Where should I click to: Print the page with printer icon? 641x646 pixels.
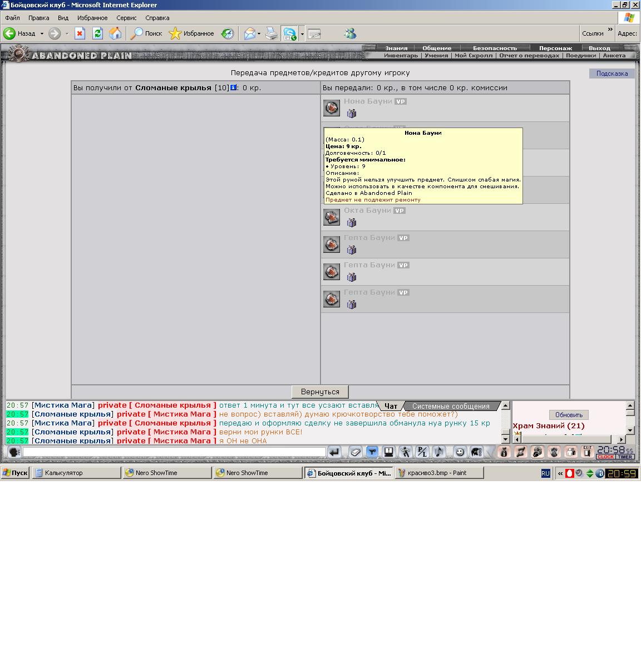[x=272, y=33]
